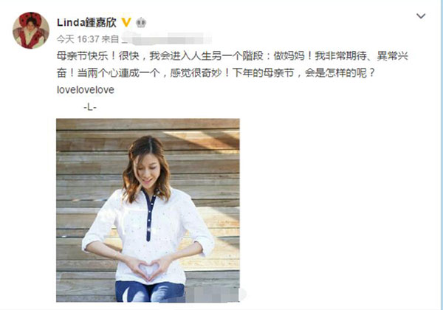The width and height of the screenshot is (443, 310).
Task: Click the 来自 source label
Action: (x=110, y=39)
